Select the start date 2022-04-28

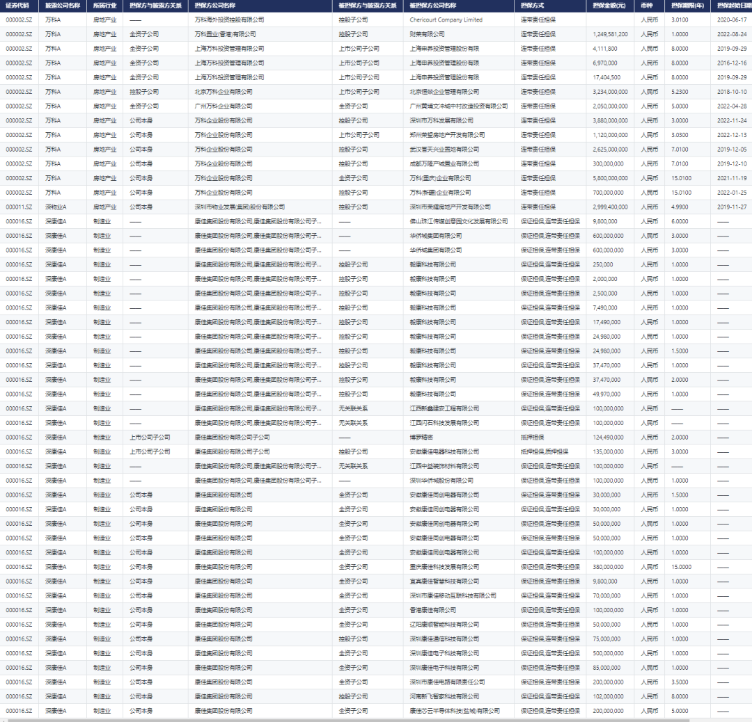732,106
